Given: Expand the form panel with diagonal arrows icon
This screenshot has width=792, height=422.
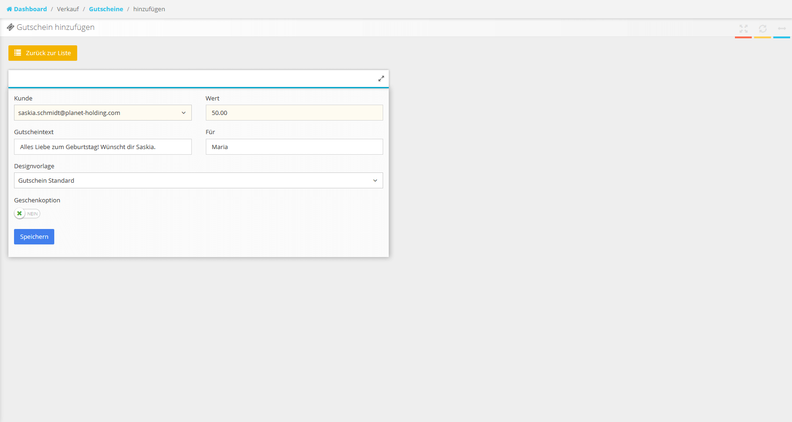Looking at the screenshot, I should 381,79.
